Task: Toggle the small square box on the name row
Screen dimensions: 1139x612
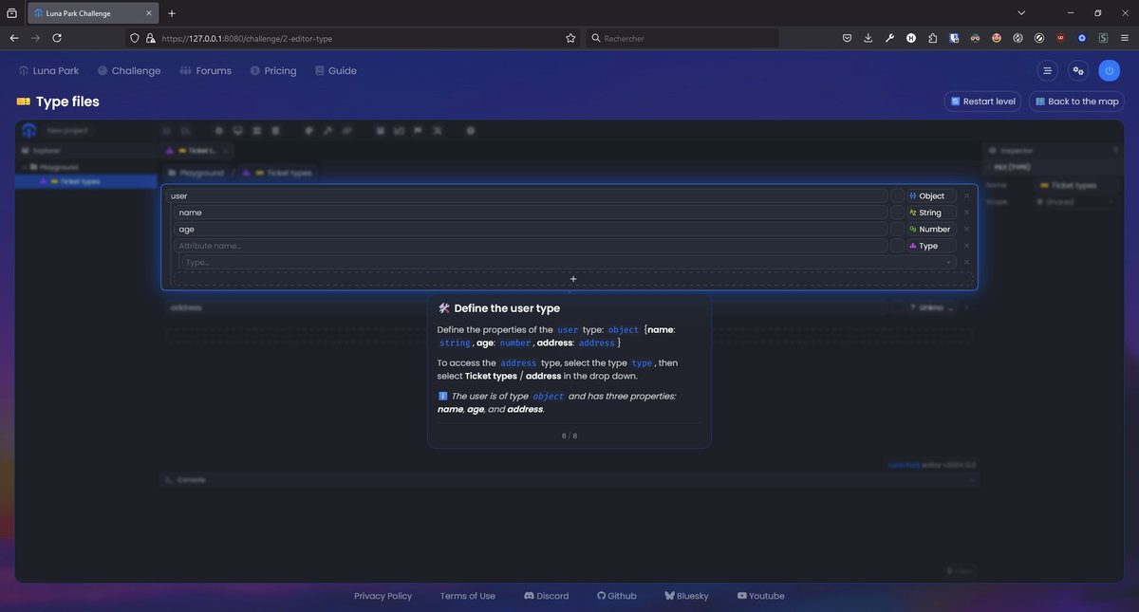Action: click(897, 213)
